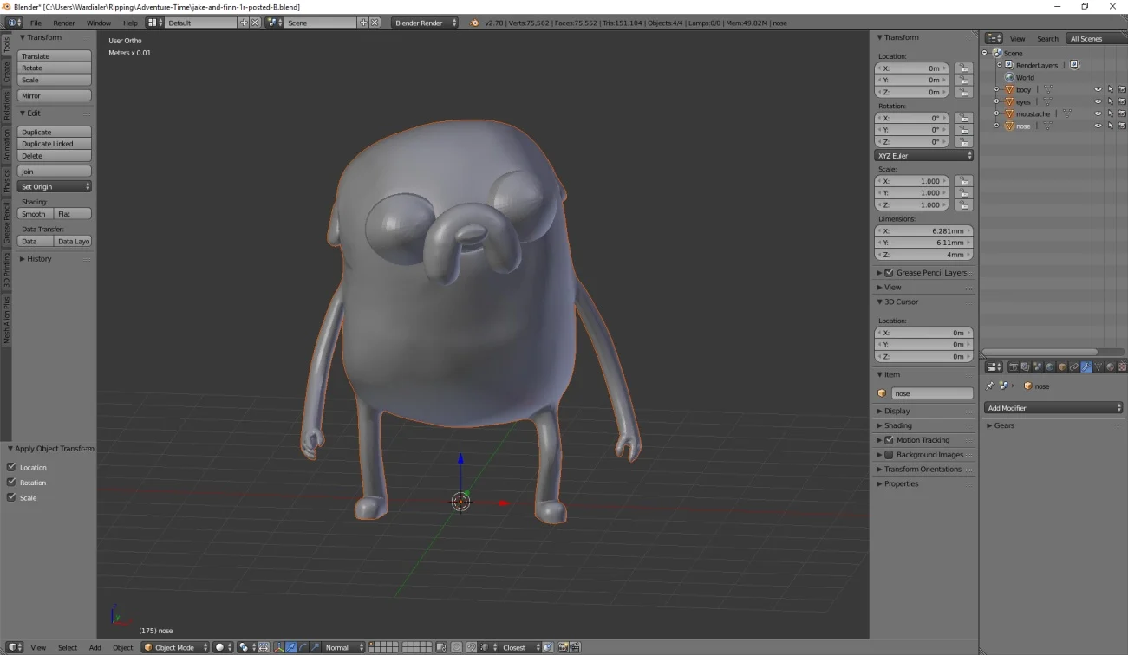Click the Scene icon in outliner tree
The width and height of the screenshot is (1128, 655).
(x=998, y=53)
